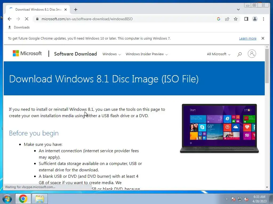The width and height of the screenshot is (273, 204).
Task: Show hidden system tray icons
Action: 227,199
